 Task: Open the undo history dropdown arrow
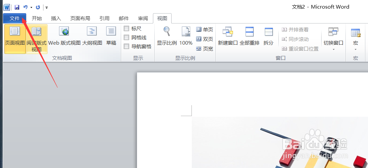(x=31, y=8)
